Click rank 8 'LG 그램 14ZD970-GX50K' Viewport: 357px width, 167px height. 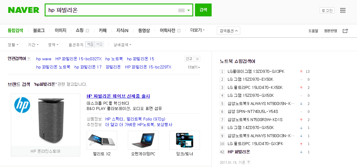point(251,128)
